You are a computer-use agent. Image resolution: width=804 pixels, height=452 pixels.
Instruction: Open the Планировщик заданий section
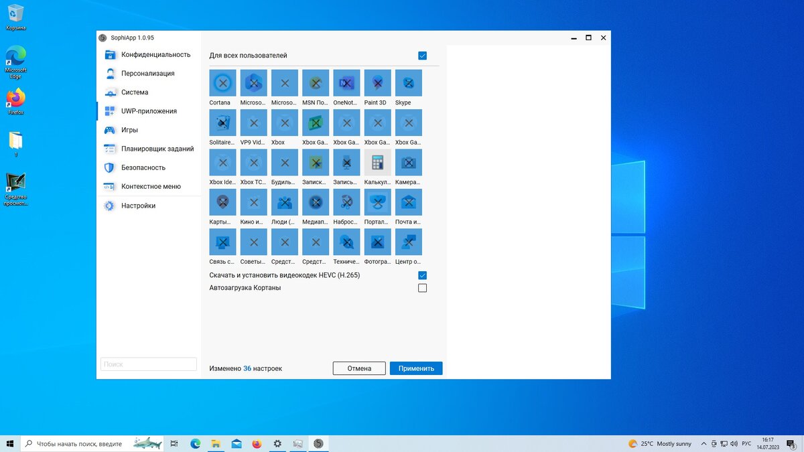pos(149,149)
